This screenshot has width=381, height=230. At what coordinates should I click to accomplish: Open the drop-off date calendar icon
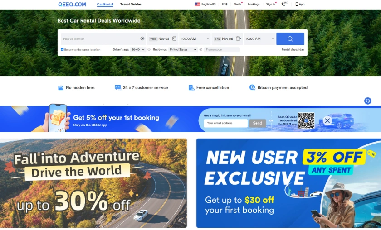(238, 38)
